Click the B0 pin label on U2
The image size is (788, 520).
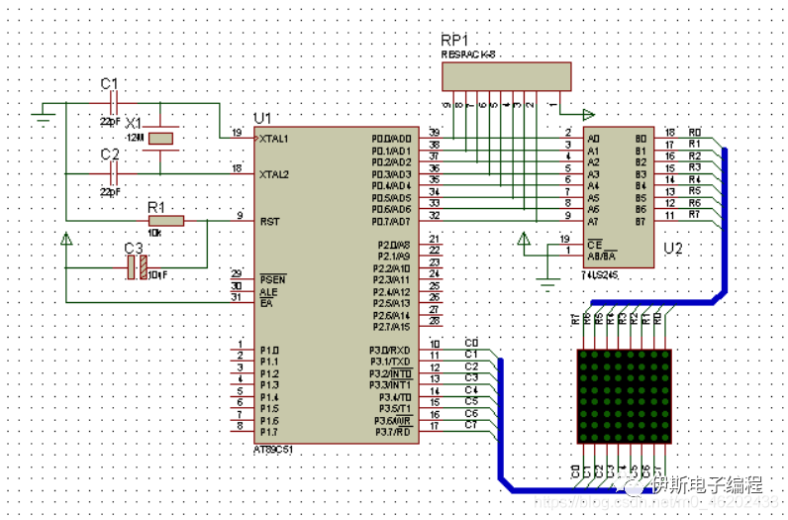pos(640,139)
